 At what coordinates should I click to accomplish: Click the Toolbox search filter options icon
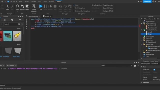click(22, 24)
